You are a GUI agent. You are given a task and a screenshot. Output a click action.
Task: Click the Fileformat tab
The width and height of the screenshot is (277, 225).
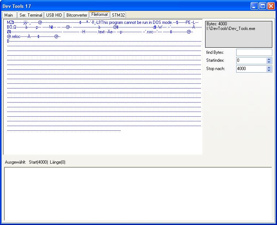point(99,15)
